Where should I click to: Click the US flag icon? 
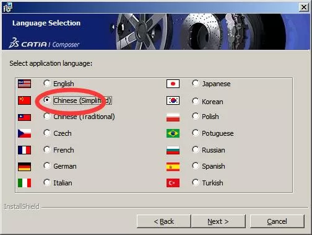coord(24,84)
